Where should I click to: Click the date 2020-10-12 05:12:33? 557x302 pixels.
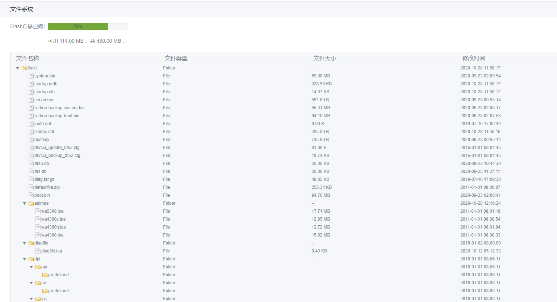pos(480,251)
